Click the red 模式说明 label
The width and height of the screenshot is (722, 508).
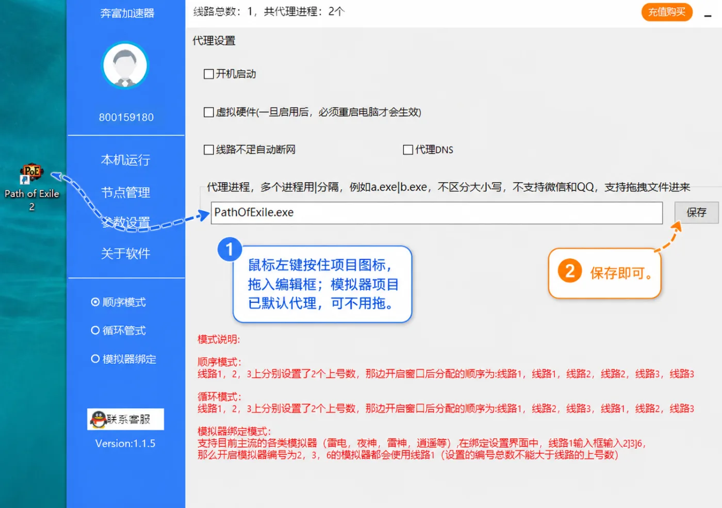(x=219, y=339)
